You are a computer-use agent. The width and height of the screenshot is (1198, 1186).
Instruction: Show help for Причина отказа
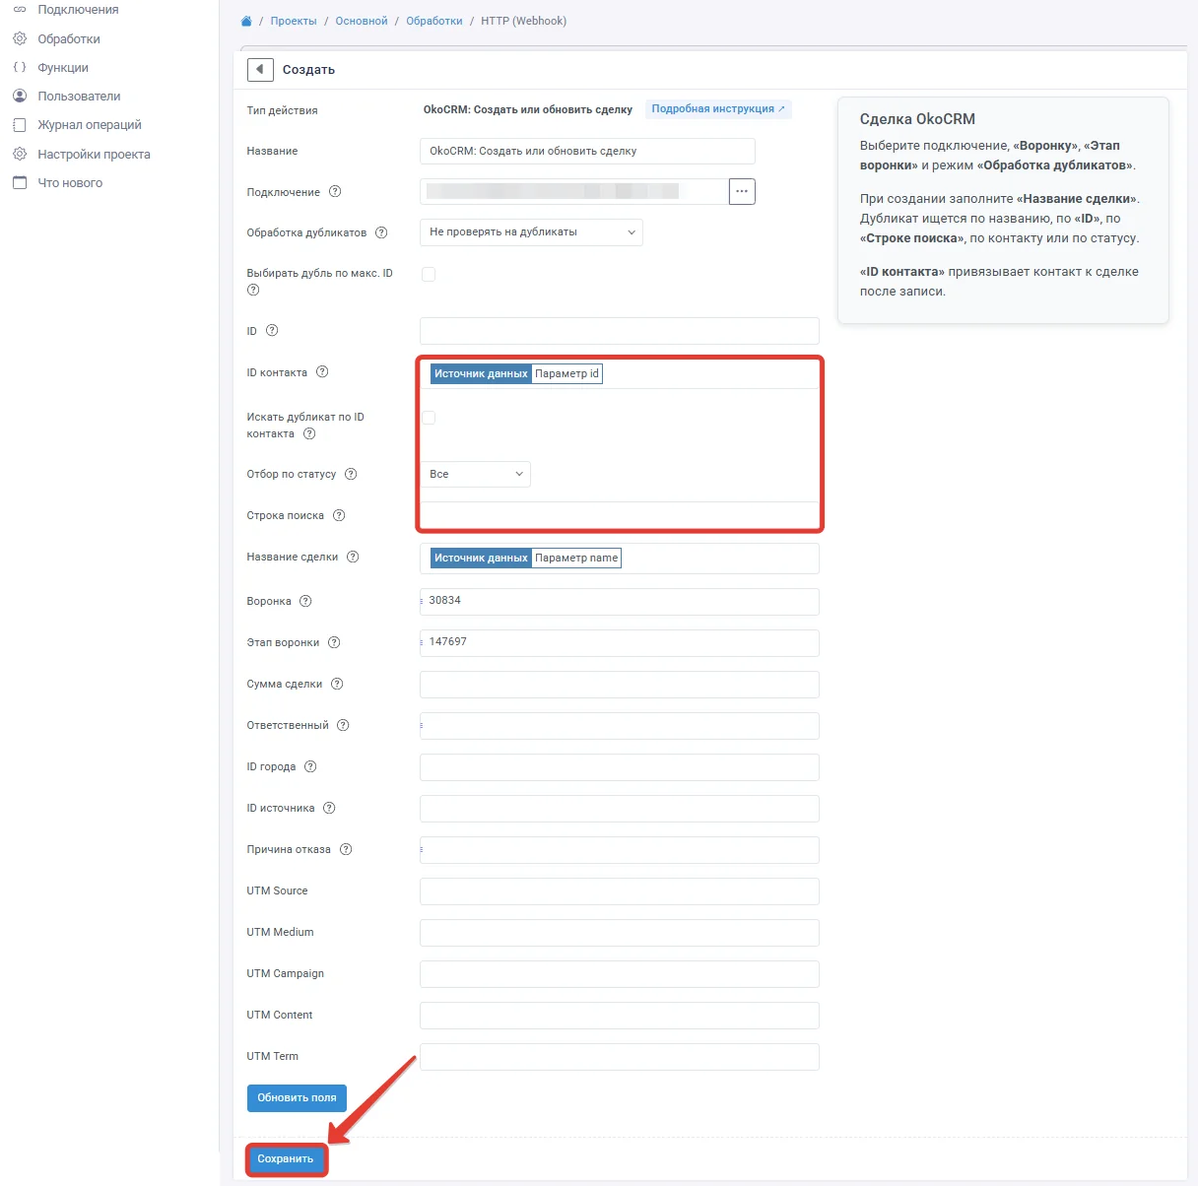[346, 849]
